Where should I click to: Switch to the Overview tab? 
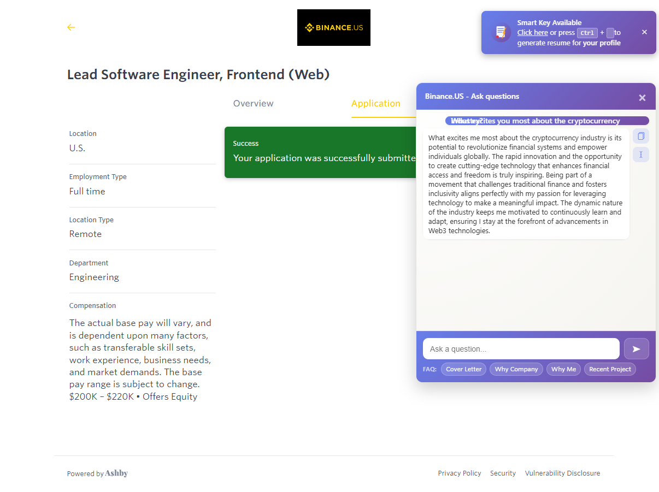click(x=253, y=104)
